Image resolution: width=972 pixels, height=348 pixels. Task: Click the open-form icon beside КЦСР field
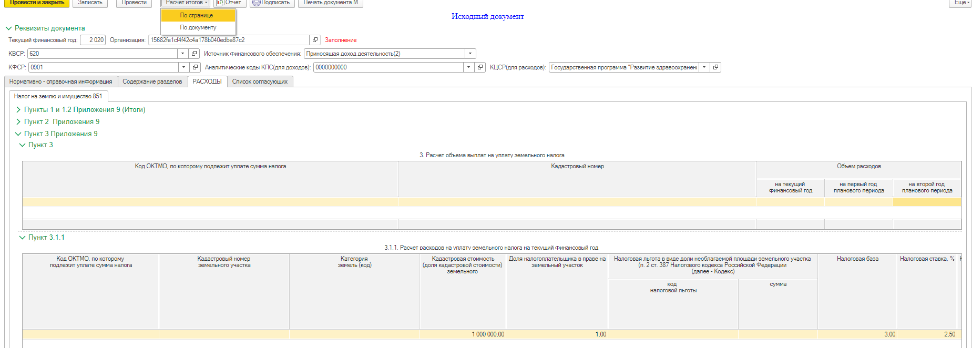tap(715, 67)
